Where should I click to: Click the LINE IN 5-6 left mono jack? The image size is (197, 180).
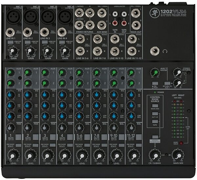pyautogui.click(x=80, y=39)
